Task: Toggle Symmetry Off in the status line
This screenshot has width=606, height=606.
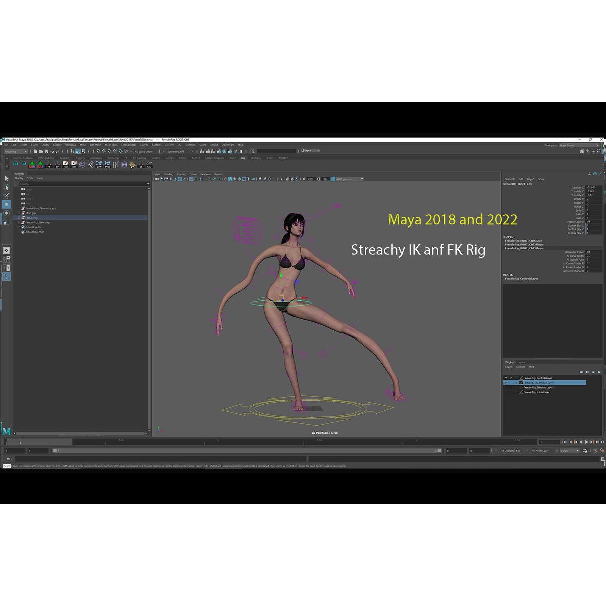Action: [176, 151]
